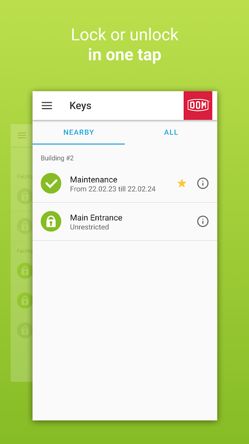This screenshot has width=249, height=444.
Task: Click the faded hamburger menu in background panel
Action: click(22, 135)
